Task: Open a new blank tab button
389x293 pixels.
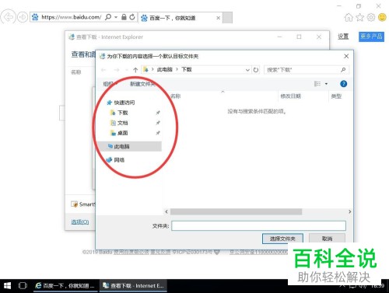Action: click(227, 18)
